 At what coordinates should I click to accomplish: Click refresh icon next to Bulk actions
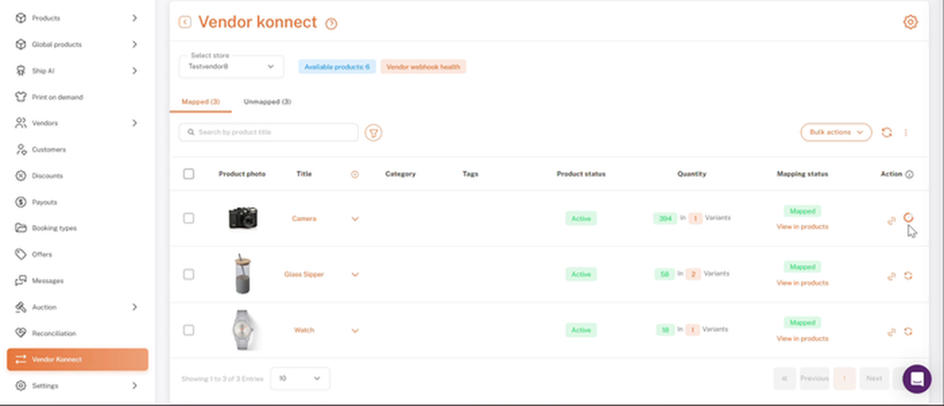[x=886, y=133]
